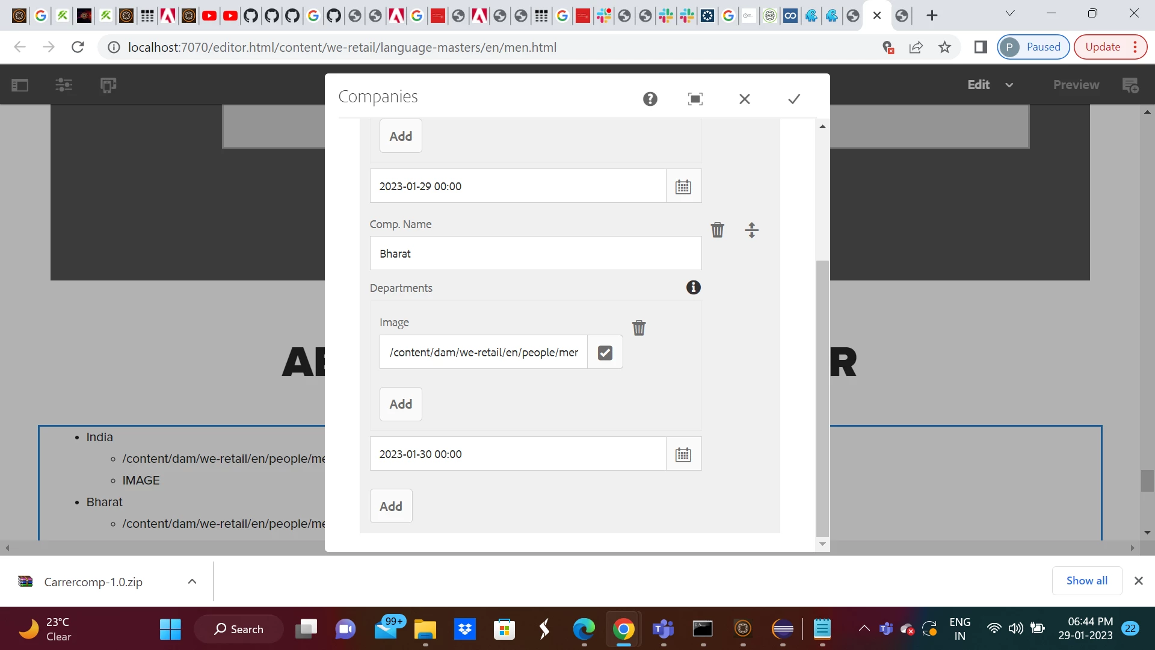Open calendar picker for 2023-01-29 date

(683, 187)
